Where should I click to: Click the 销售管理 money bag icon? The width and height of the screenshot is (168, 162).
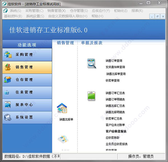point(8,67)
